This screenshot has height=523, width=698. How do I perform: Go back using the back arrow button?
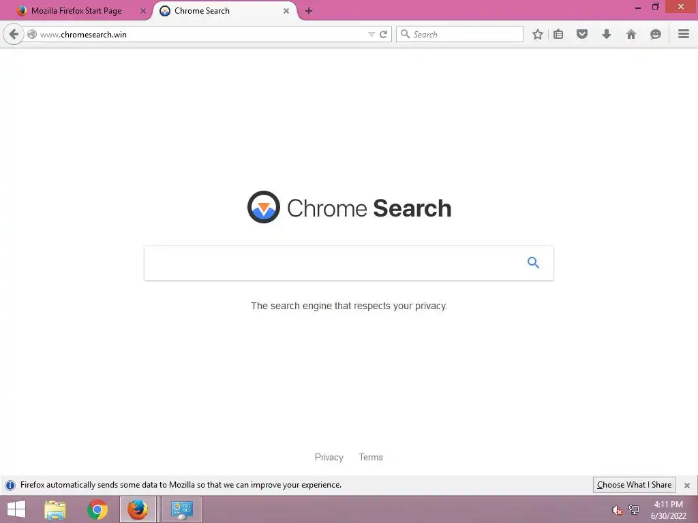[x=14, y=34]
